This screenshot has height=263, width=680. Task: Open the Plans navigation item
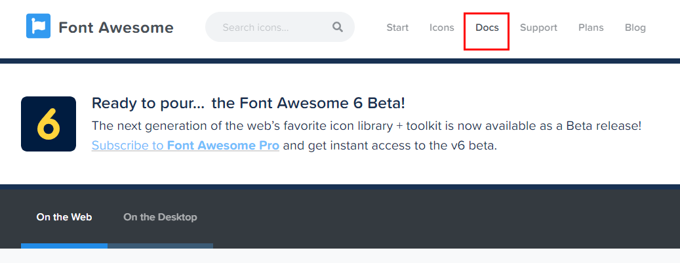click(591, 28)
